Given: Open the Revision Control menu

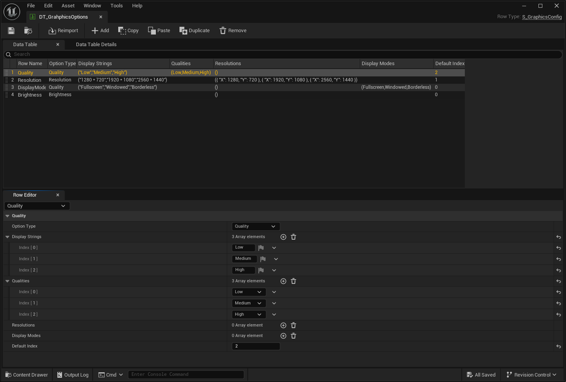Looking at the screenshot, I should [x=531, y=375].
